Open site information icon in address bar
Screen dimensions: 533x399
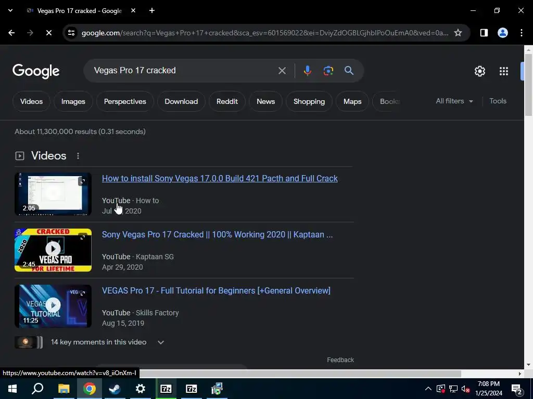pyautogui.click(x=71, y=33)
